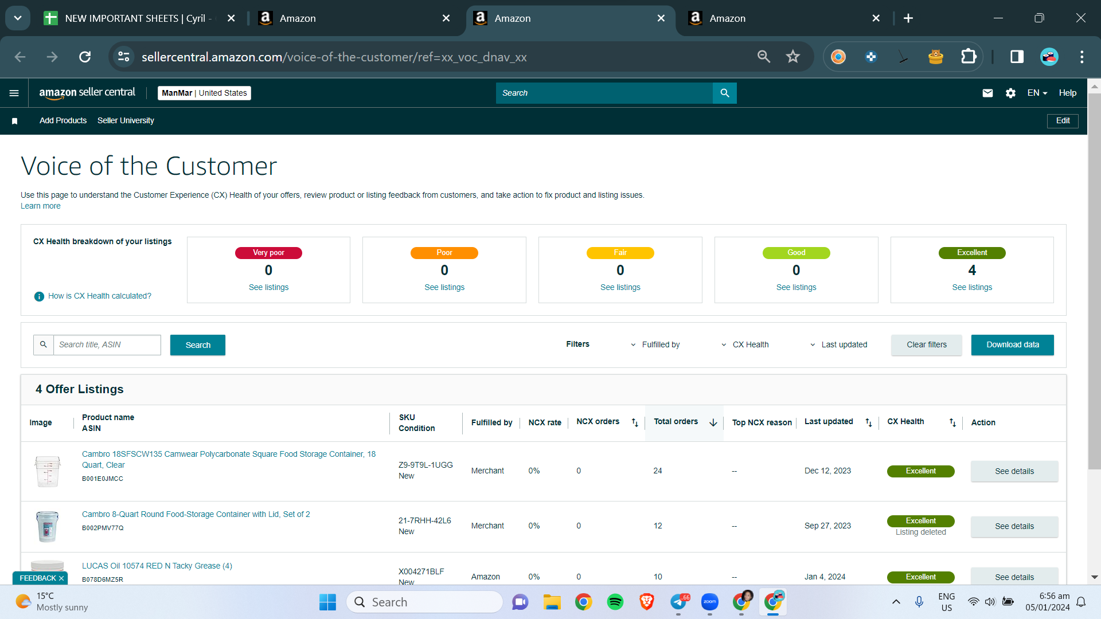Image resolution: width=1101 pixels, height=619 pixels.
Task: Sort by CX Health arrows icon
Action: (x=952, y=422)
